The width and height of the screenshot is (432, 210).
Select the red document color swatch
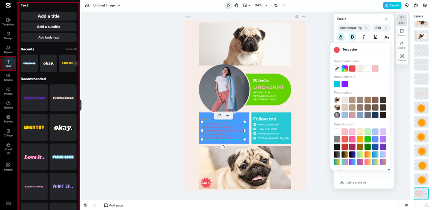(352, 69)
